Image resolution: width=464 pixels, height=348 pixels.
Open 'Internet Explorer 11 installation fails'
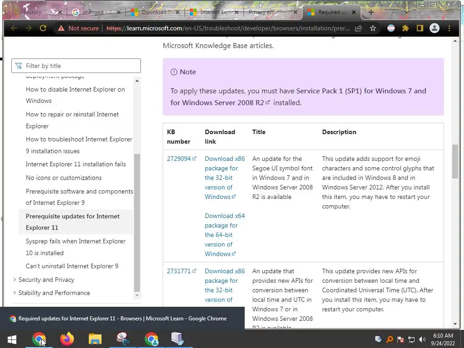click(x=76, y=164)
